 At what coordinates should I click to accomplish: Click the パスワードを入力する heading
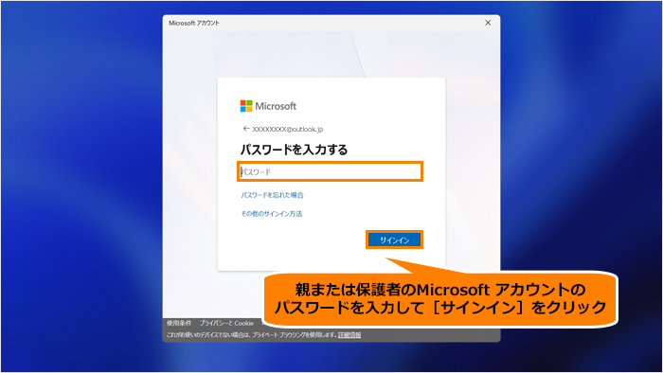pyautogui.click(x=294, y=150)
